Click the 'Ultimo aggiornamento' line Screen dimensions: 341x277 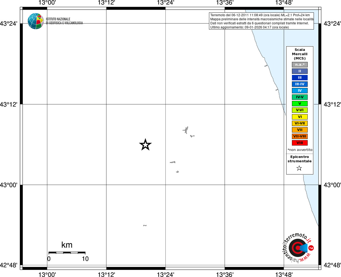tap(250, 27)
